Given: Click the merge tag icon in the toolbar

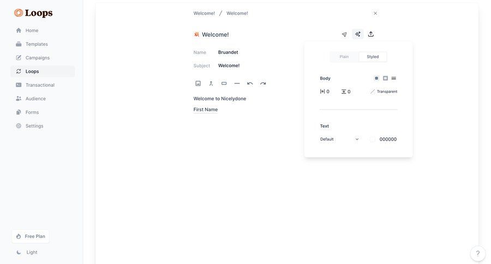Looking at the screenshot, I should coord(211,83).
